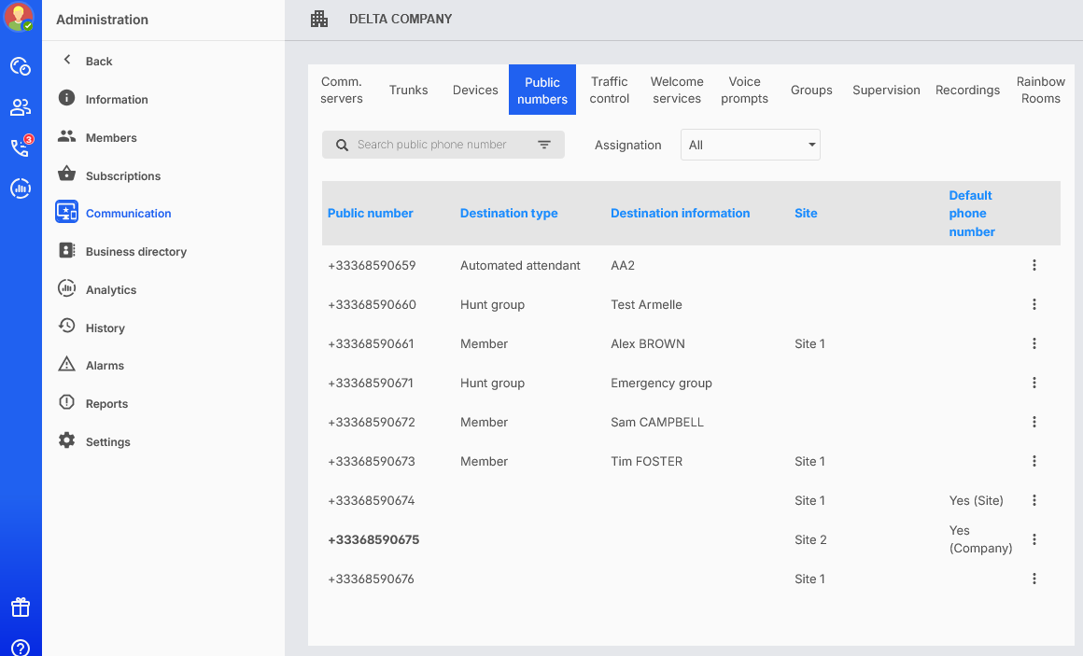Go back using the Back chevron
The width and height of the screenshot is (1083, 656).
[67, 61]
